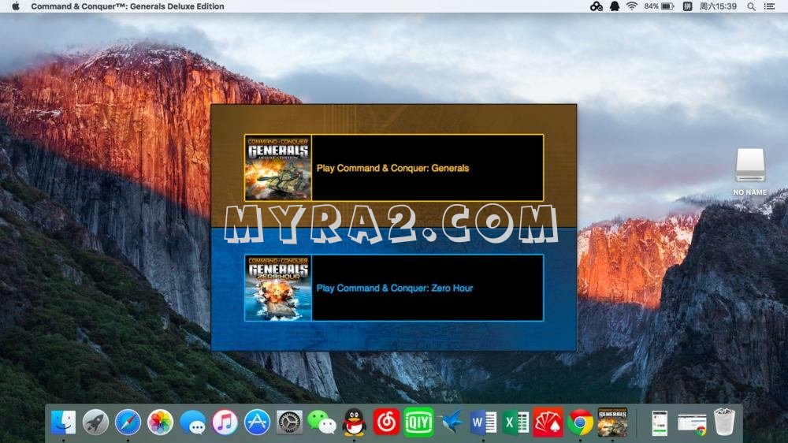This screenshot has width=788, height=443.
Task: Open QQ penguin icon in Dock
Action: tap(355, 423)
